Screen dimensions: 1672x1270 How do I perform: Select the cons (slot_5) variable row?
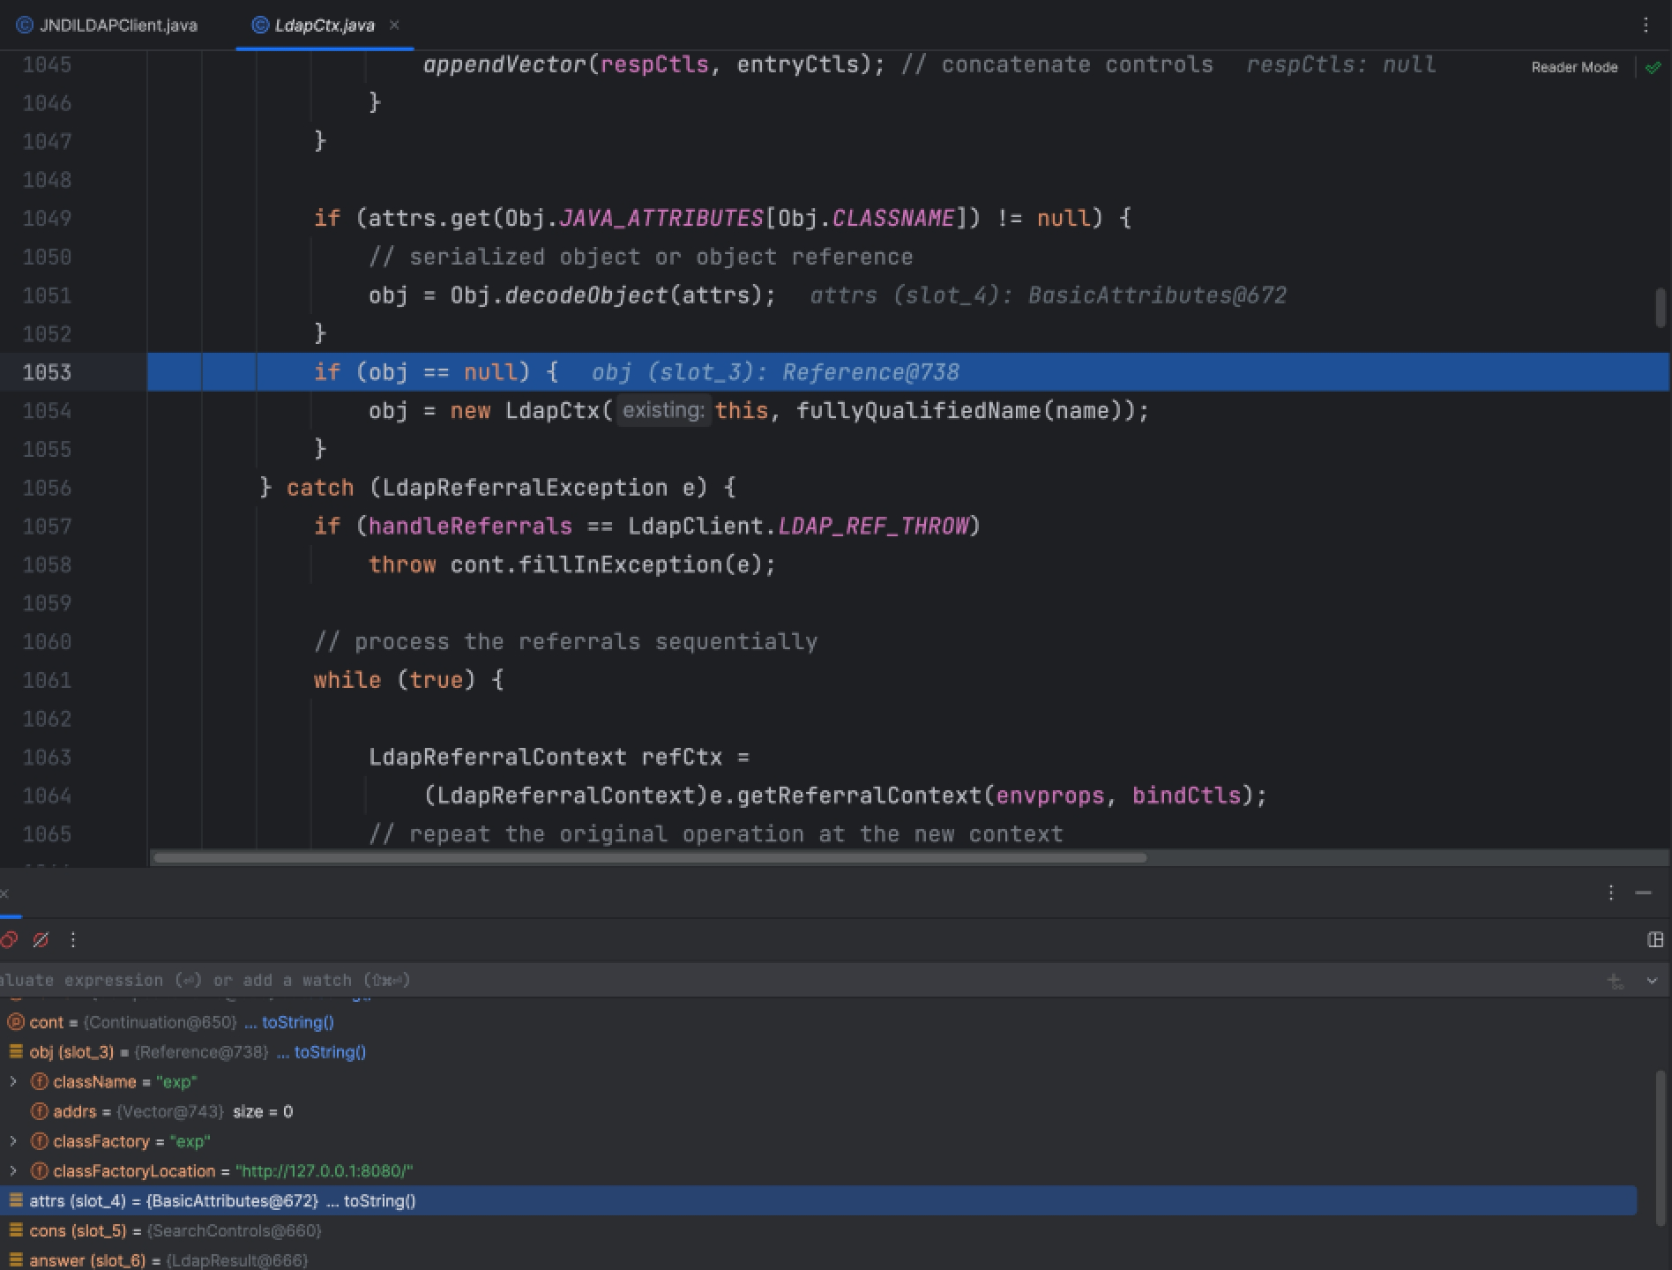click(x=818, y=1230)
